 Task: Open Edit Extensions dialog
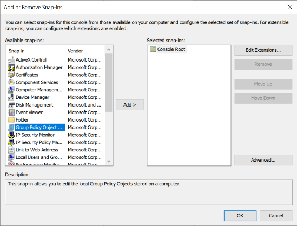click(x=263, y=50)
